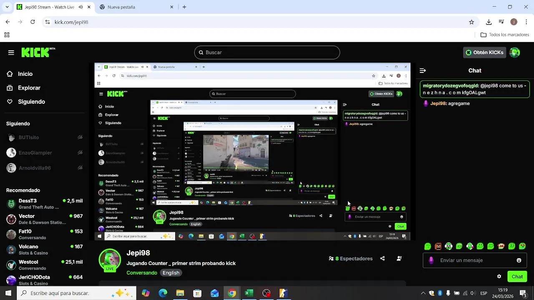534x300 pixels.
Task: Open offline channel Arnoldvilla96
Action: click(x=44, y=168)
